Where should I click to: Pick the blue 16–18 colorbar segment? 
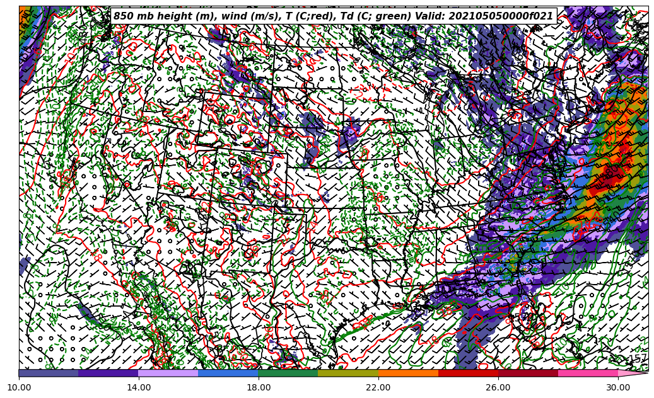coord(228,373)
